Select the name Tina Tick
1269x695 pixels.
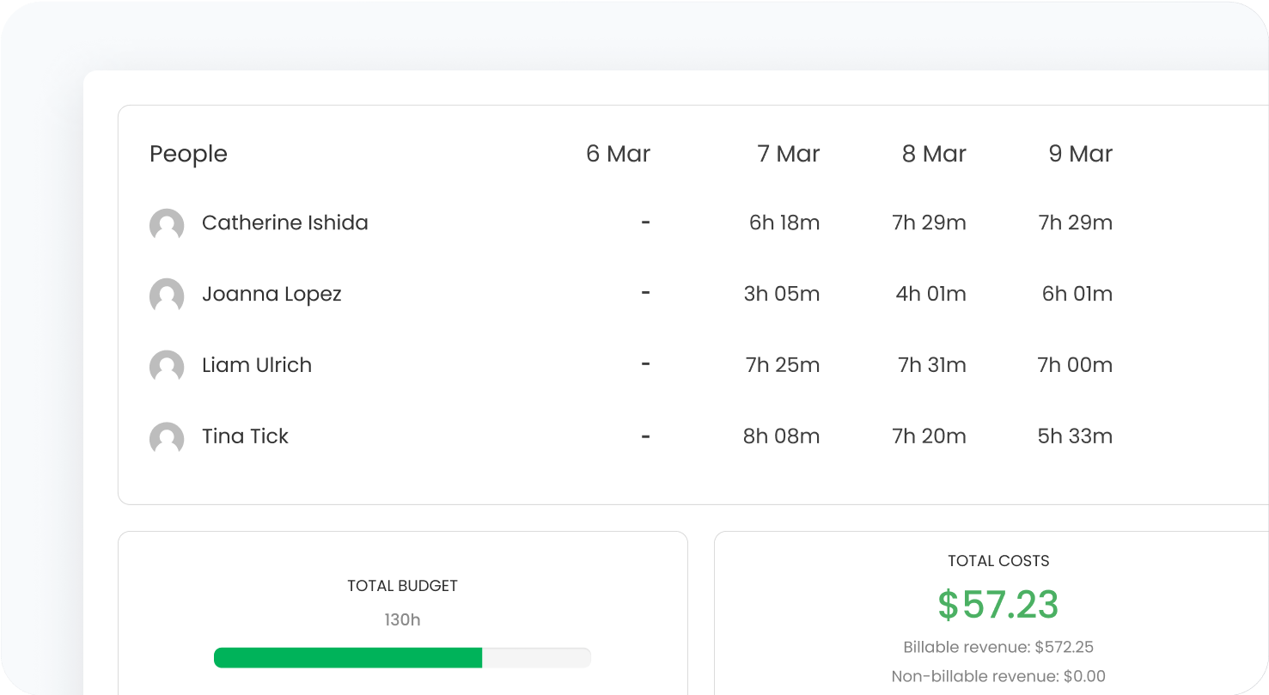click(245, 436)
